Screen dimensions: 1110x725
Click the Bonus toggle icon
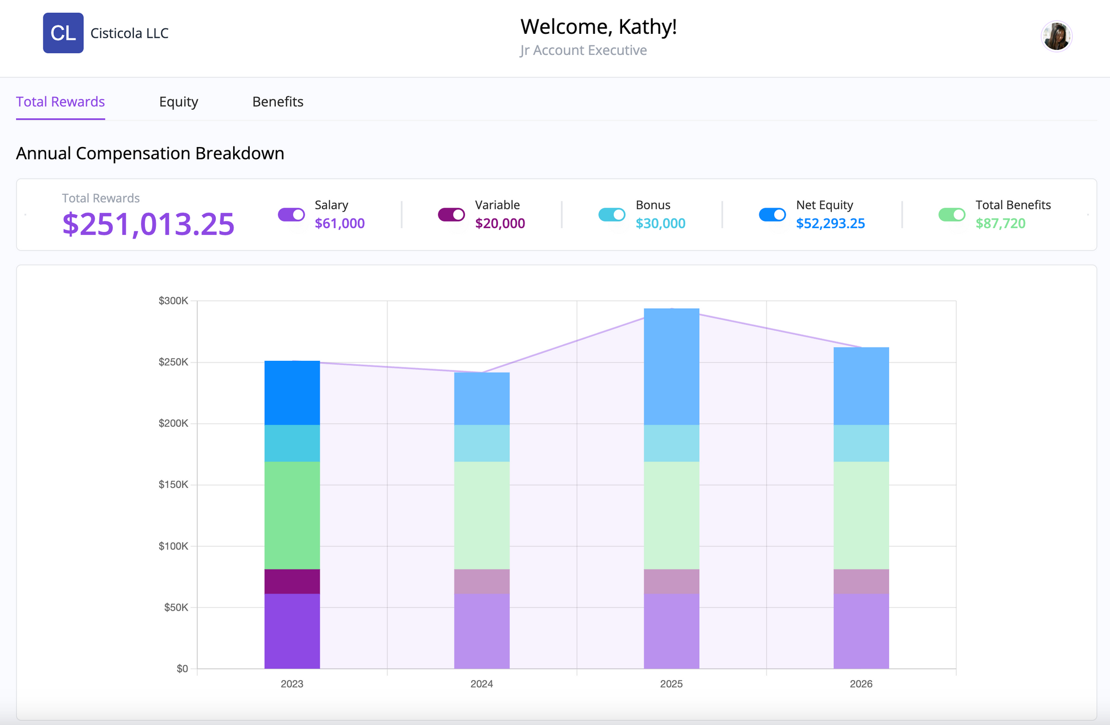pyautogui.click(x=611, y=214)
